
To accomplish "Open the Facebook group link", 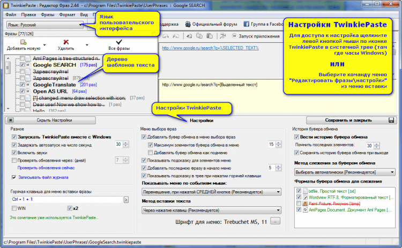I will point(263,24).
